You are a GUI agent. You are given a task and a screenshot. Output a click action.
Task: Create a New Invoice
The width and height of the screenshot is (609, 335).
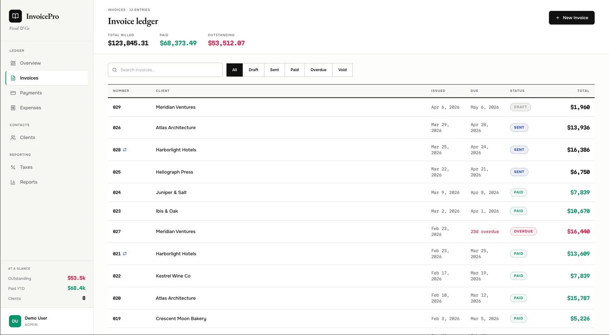pos(571,18)
